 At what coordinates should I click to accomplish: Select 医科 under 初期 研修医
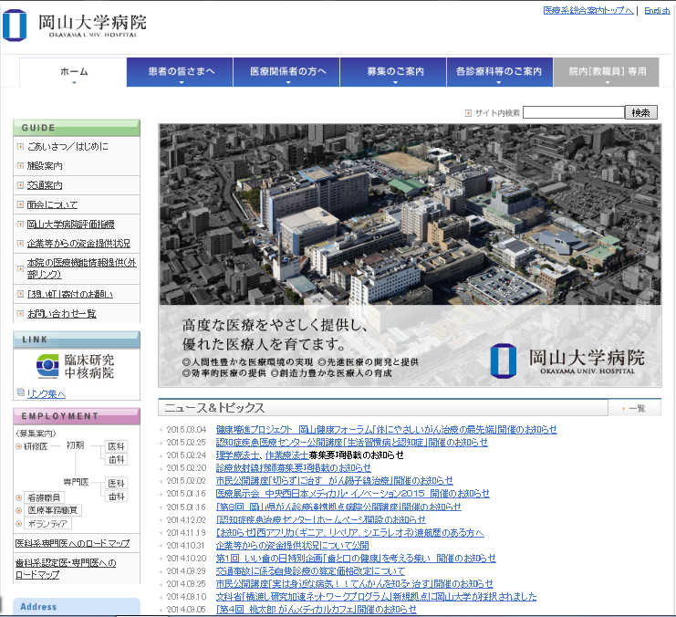(x=116, y=446)
